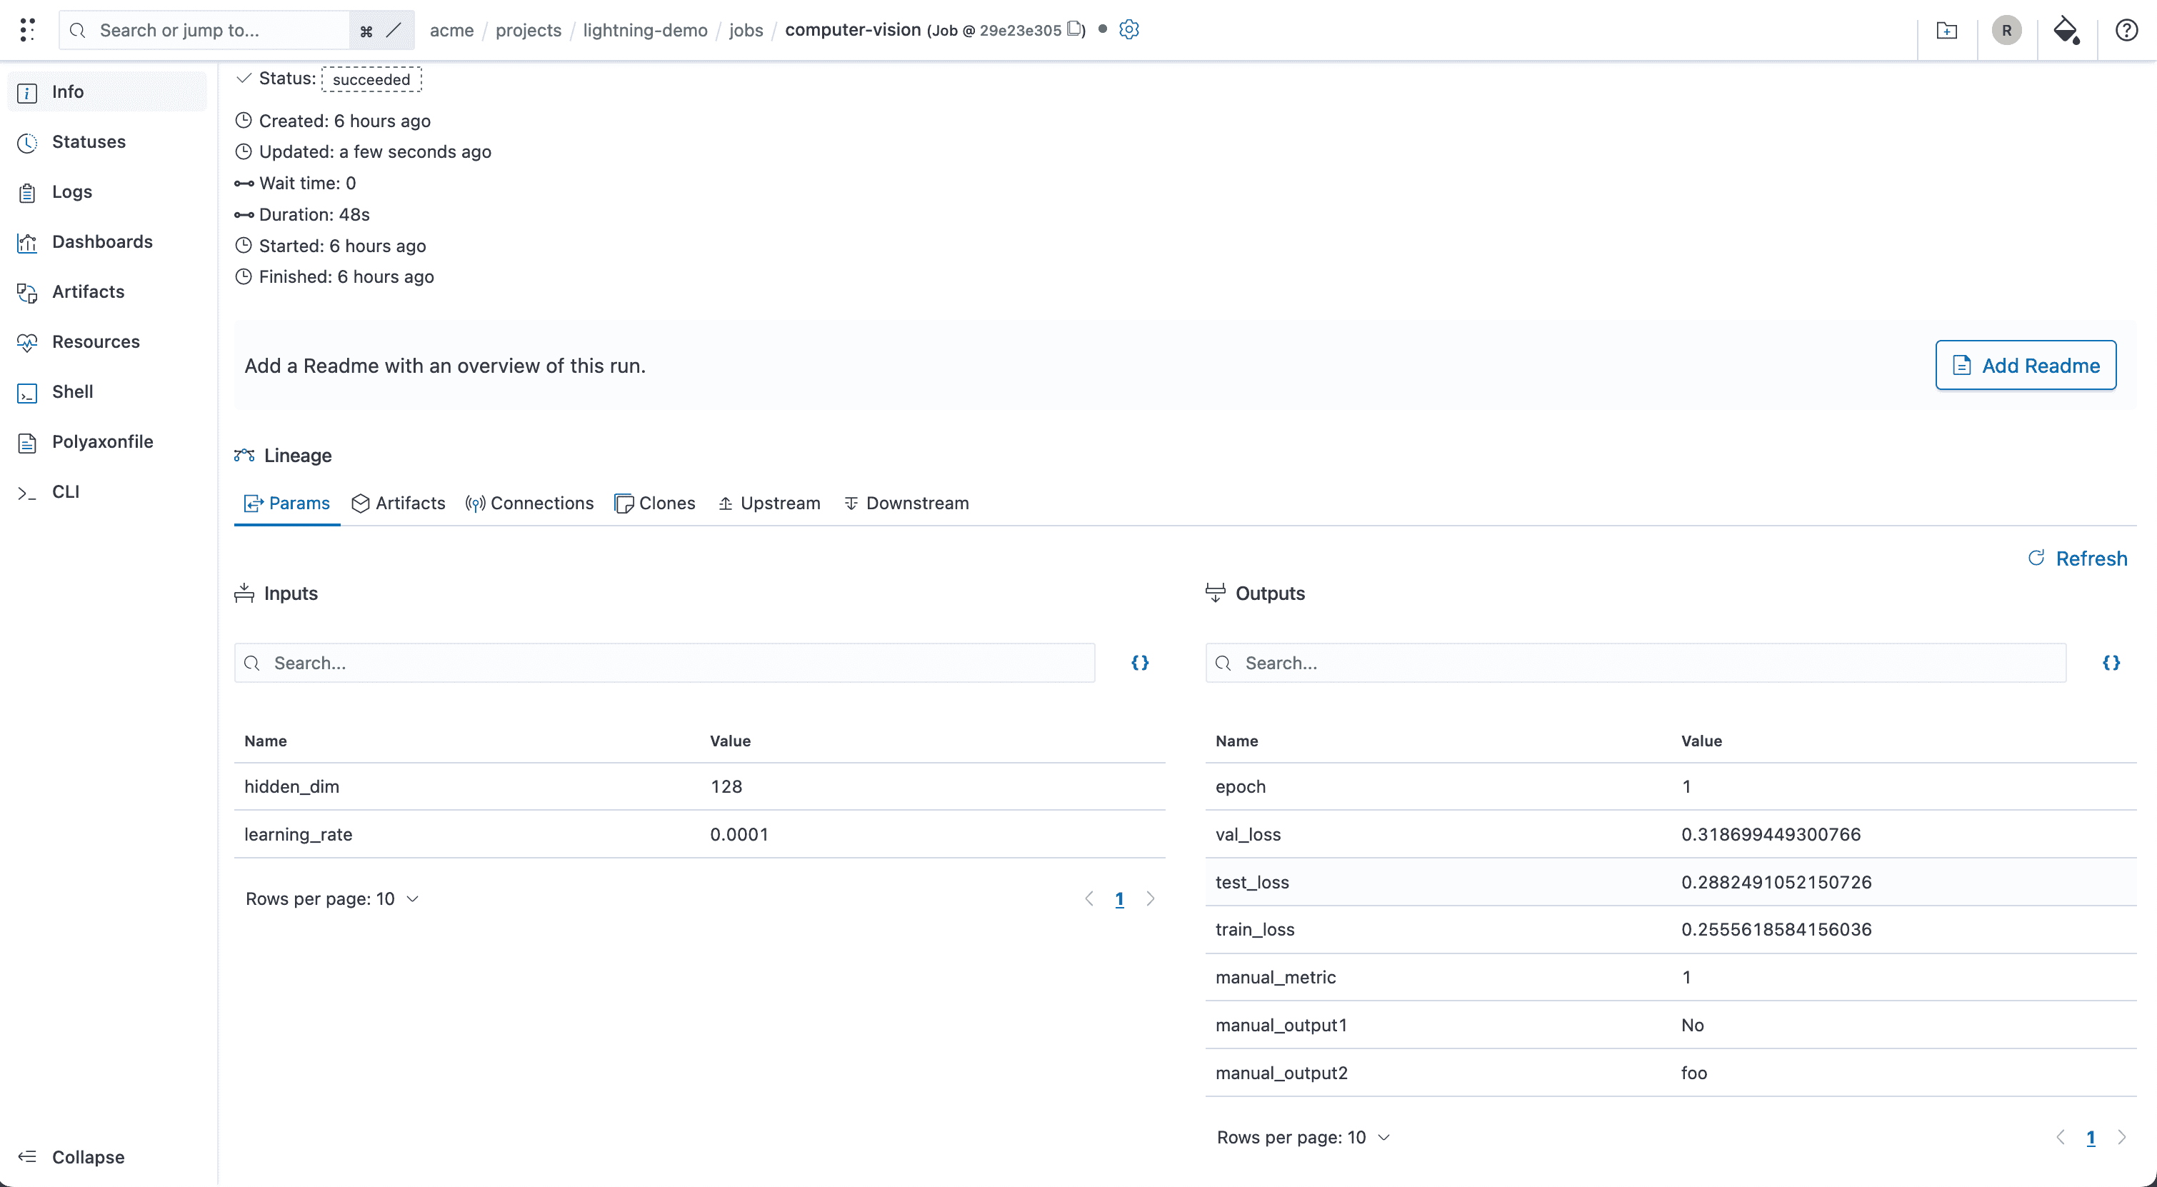
Task: Open the Statuses panel in the sidebar
Action: (x=89, y=141)
